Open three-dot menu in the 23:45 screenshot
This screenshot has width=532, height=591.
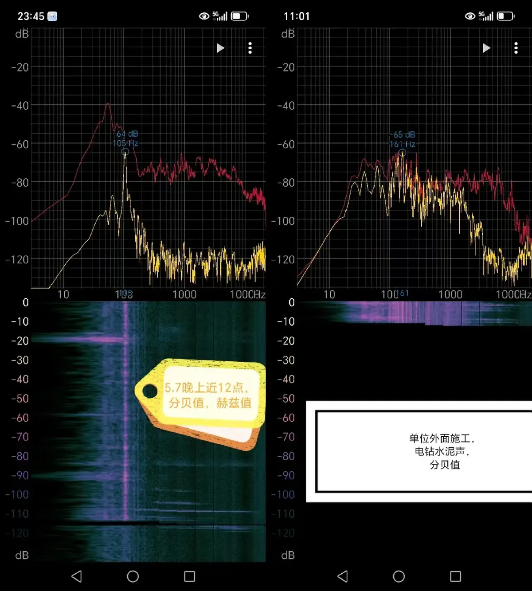coord(250,48)
